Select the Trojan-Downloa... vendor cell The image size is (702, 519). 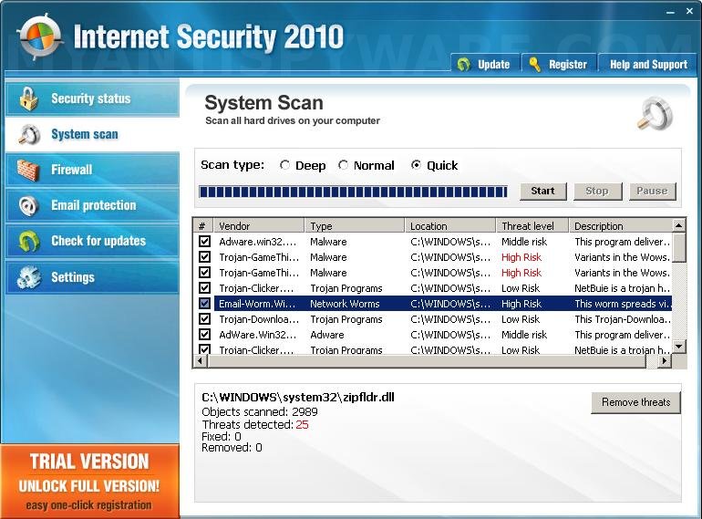[259, 319]
